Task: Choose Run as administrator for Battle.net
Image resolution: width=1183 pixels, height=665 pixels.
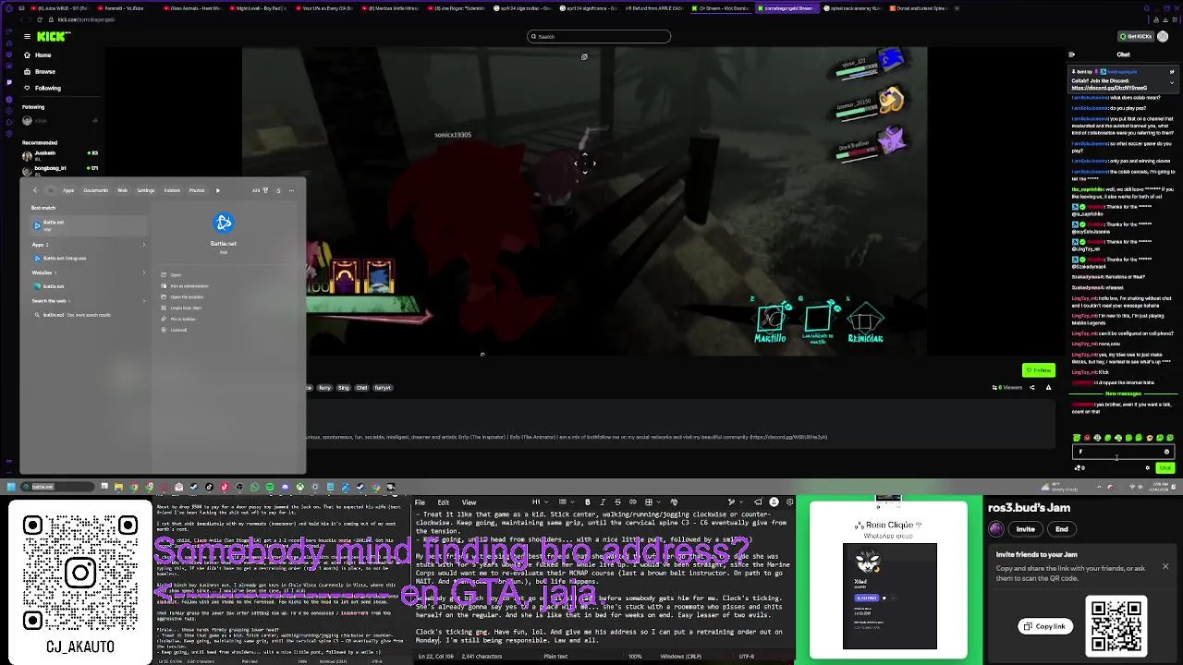Action: point(184,286)
